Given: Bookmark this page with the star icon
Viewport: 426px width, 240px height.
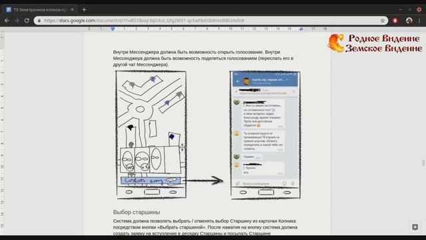Looking at the screenshot, I should tap(383, 21).
